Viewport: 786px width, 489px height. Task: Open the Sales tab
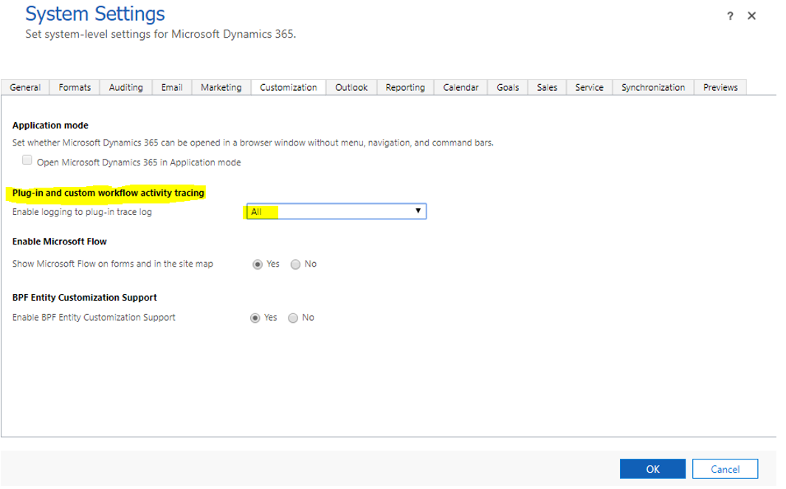547,87
